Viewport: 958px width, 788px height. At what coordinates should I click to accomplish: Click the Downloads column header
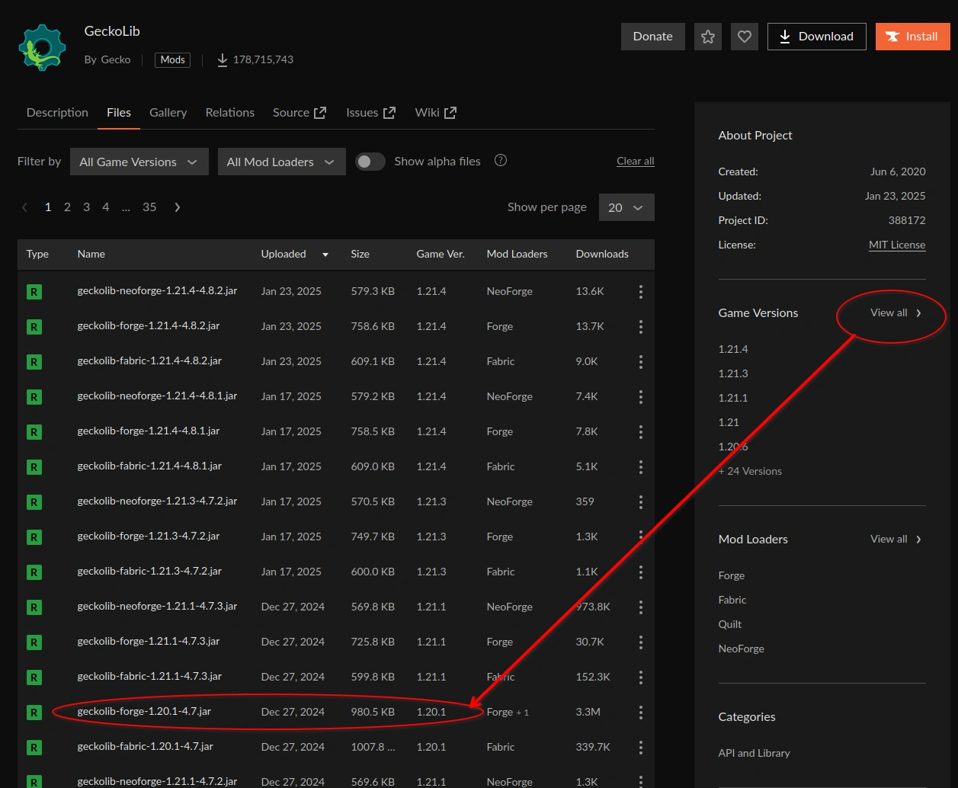click(x=602, y=254)
